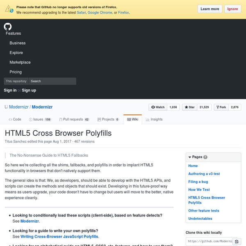Click the repository book icon beside Modernizr
This screenshot has height=246, width=246.
(x=6, y=107)
